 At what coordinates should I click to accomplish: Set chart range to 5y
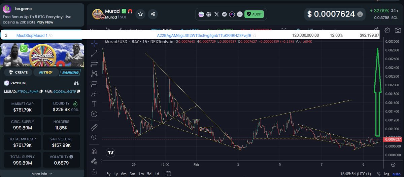(108, 174)
